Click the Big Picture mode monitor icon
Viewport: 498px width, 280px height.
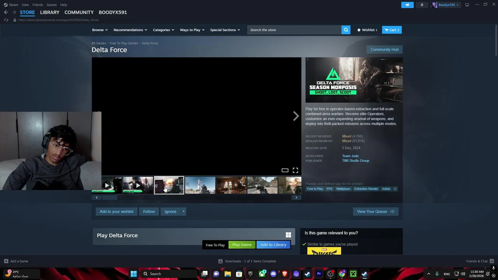pyautogui.click(x=467, y=5)
